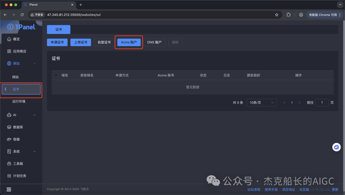Open Chrome profile icon
This screenshot has width=345, height=195.
pos(301,15)
